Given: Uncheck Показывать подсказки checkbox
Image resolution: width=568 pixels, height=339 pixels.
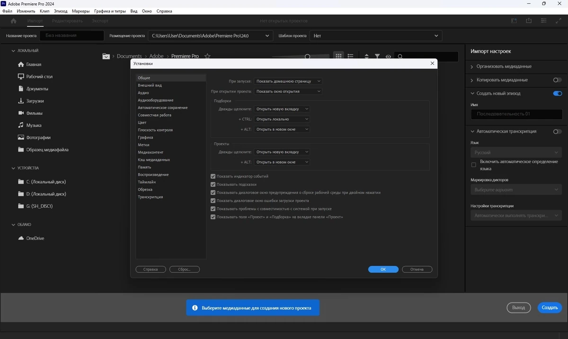Looking at the screenshot, I should [x=213, y=185].
